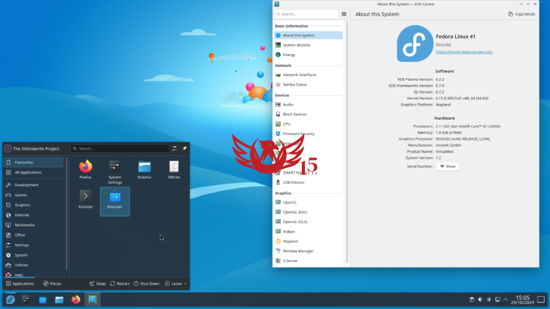
Task: Open the Multimedia category
Action: 34,225
